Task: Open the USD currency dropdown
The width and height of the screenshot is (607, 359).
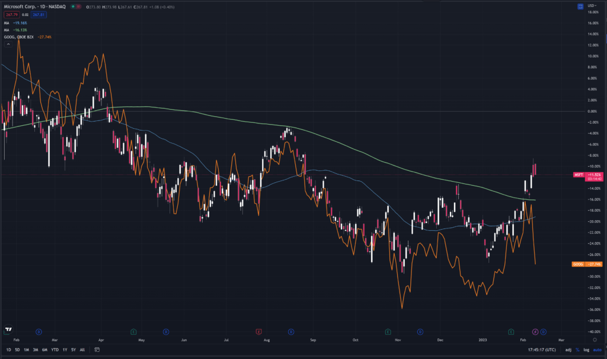Action: pos(592,6)
